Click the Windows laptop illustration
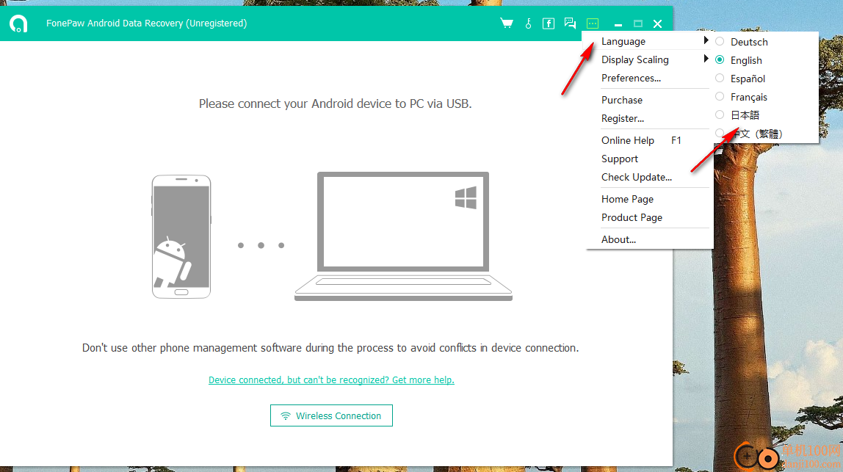 click(403, 236)
